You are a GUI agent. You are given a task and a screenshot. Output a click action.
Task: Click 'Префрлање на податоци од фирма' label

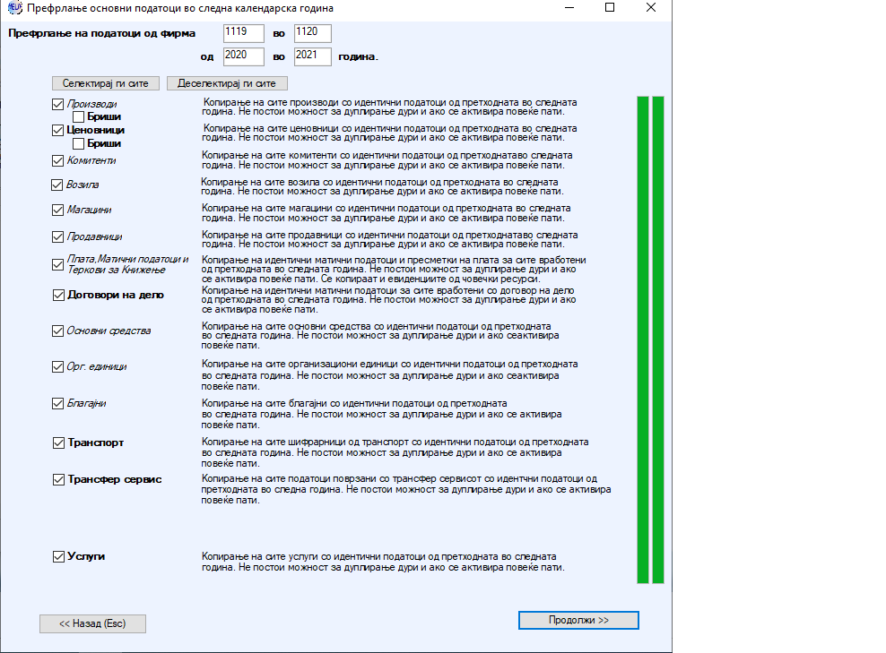pos(101,33)
